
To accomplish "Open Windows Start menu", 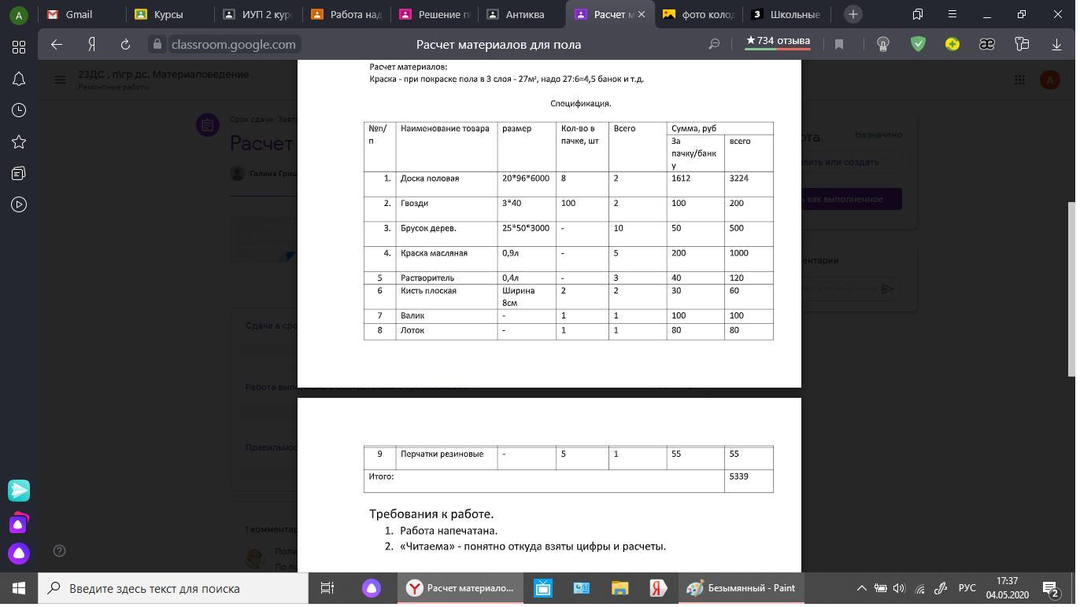I will pos(18,588).
